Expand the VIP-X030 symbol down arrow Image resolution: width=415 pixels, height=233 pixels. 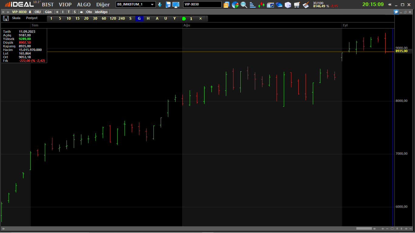(x=30, y=12)
